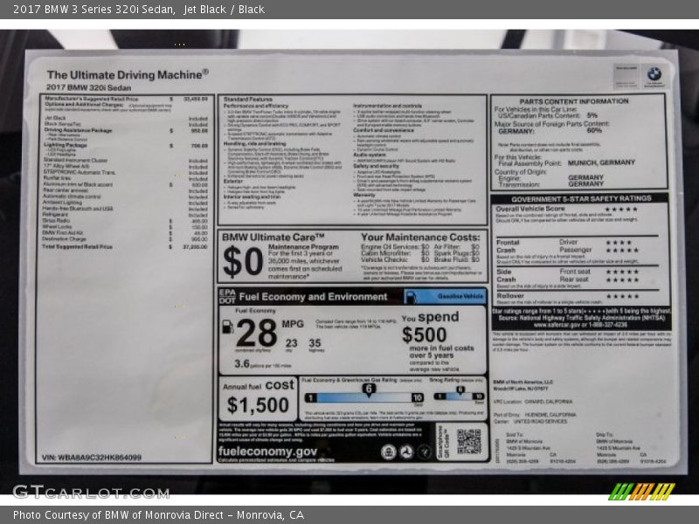Click the fuel pump icon beside 28 MPG
699x524 pixels.
point(228,327)
